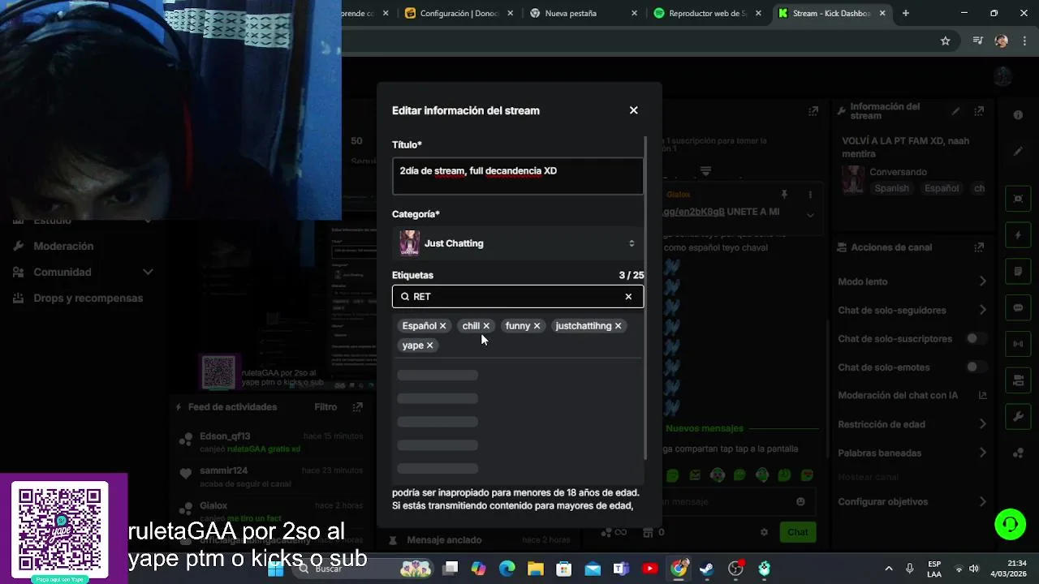The height and width of the screenshot is (584, 1039).
Task: Open File Explorer from the taskbar
Action: tap(535, 569)
